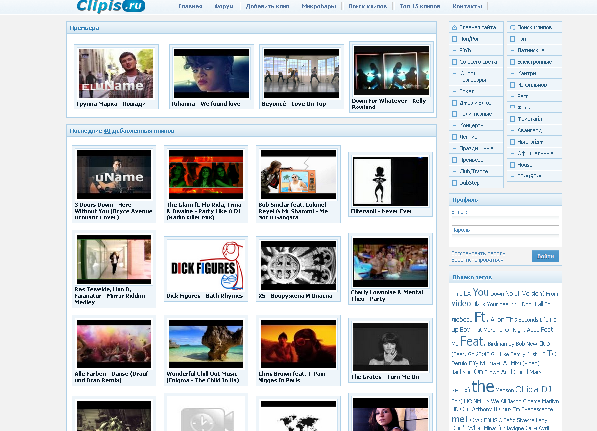Click the Wonderful Chill Out Music title
The width and height of the screenshot is (597, 431).
coord(203,377)
